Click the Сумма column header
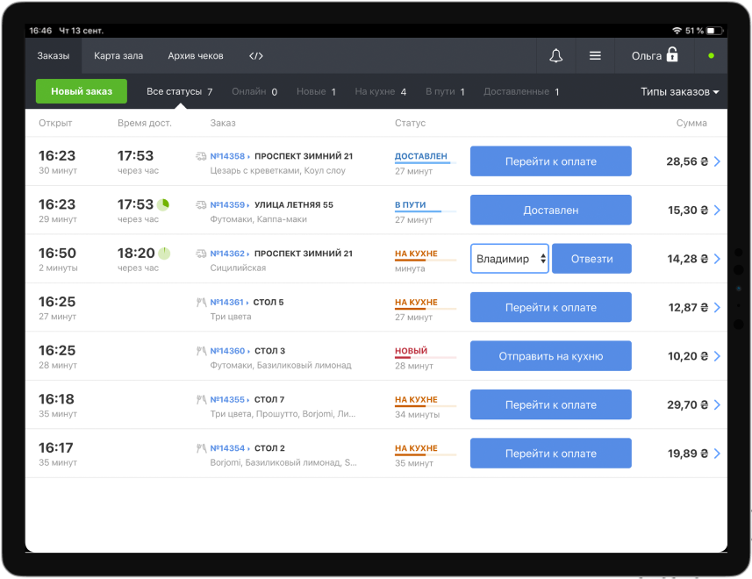 [x=691, y=123]
